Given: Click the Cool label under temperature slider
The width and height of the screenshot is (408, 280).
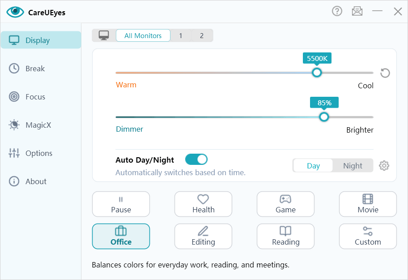Looking at the screenshot, I should tap(365, 86).
